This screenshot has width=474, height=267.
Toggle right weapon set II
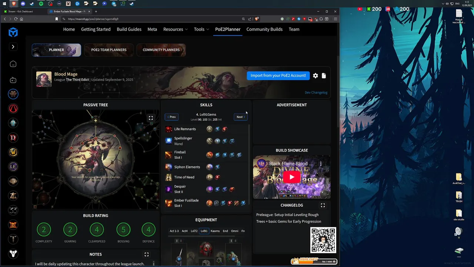[236, 241]
